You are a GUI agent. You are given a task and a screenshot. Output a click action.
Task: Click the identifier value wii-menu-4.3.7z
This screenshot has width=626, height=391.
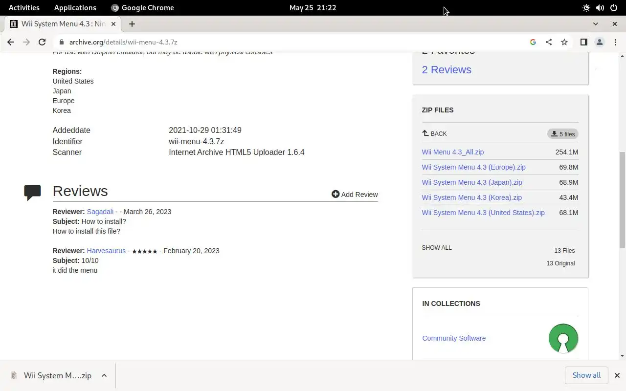[x=196, y=141]
